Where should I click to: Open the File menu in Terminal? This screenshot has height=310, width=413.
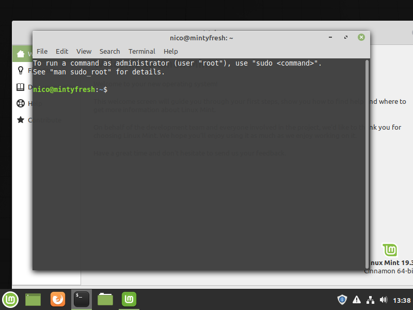pyautogui.click(x=42, y=51)
